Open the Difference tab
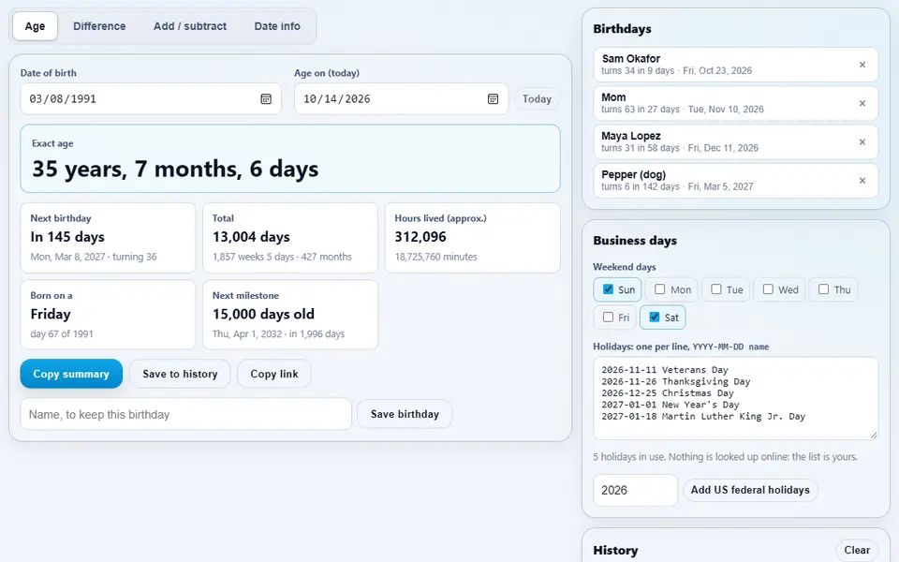This screenshot has height=562, width=899. coord(99,26)
